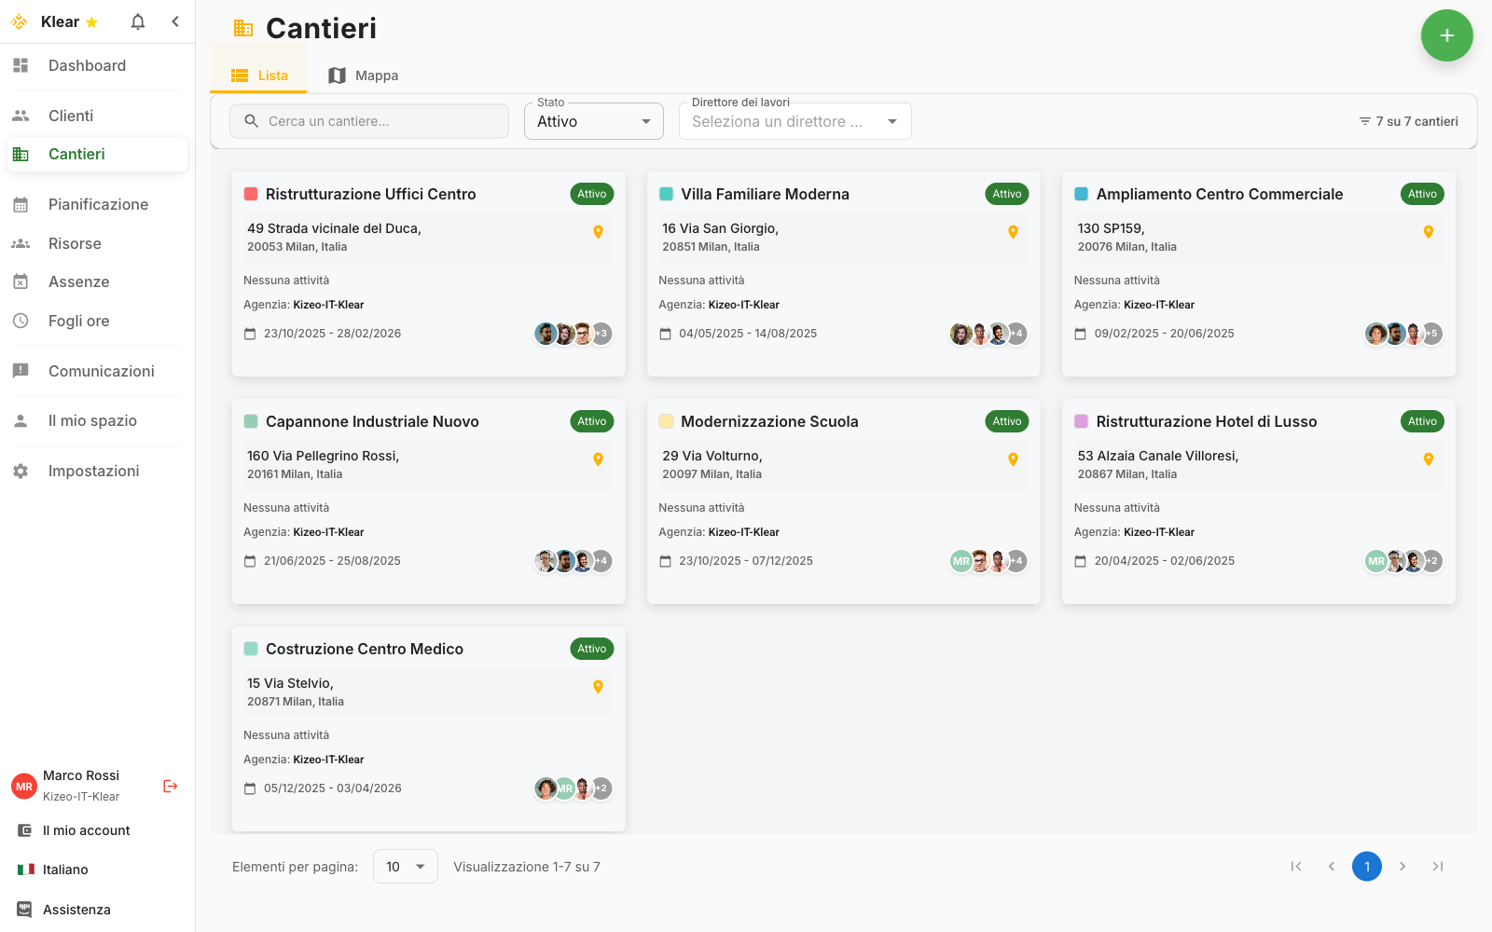The image size is (1492, 932).
Task: Open Fogli ore in the sidebar
Action: [x=77, y=321]
